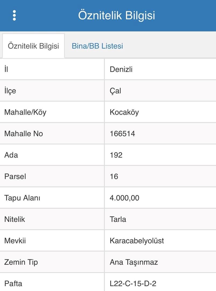Image resolution: width=216 pixels, height=291 pixels.
Task: Click the Nitelik value Tarla
Action: [x=118, y=219]
